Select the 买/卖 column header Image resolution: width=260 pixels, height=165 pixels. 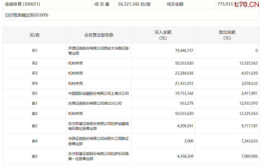[34, 35]
